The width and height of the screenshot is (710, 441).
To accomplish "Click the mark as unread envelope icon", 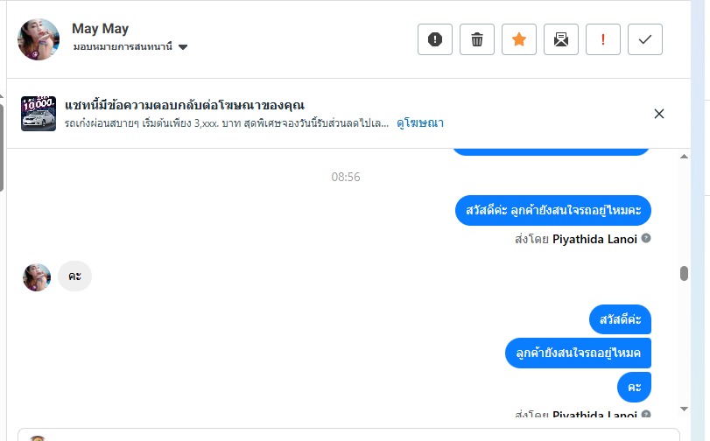I will point(561,39).
